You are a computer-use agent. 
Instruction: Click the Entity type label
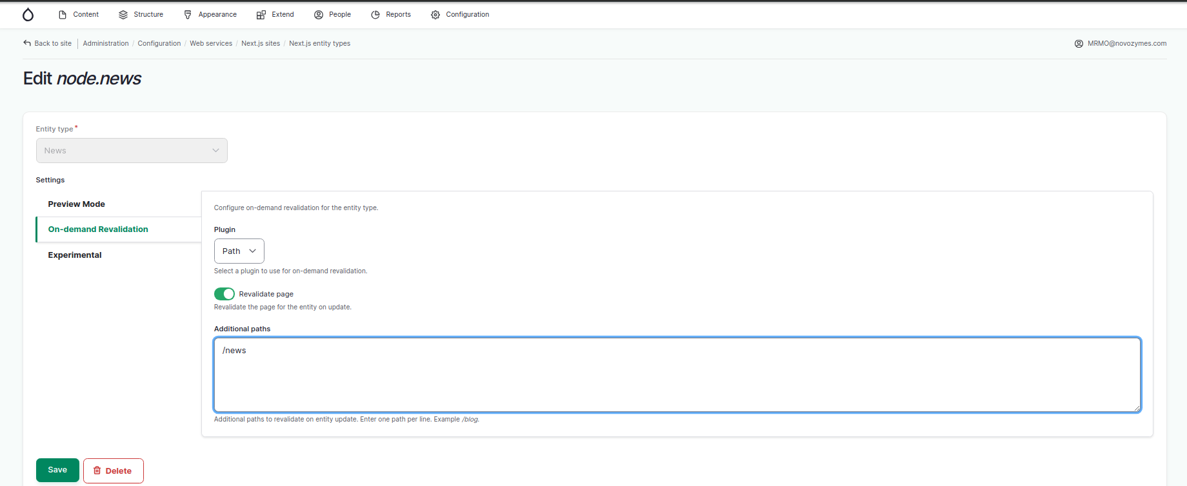54,129
